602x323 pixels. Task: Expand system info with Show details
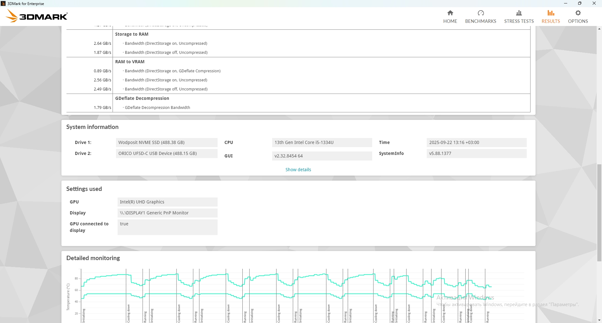298,170
